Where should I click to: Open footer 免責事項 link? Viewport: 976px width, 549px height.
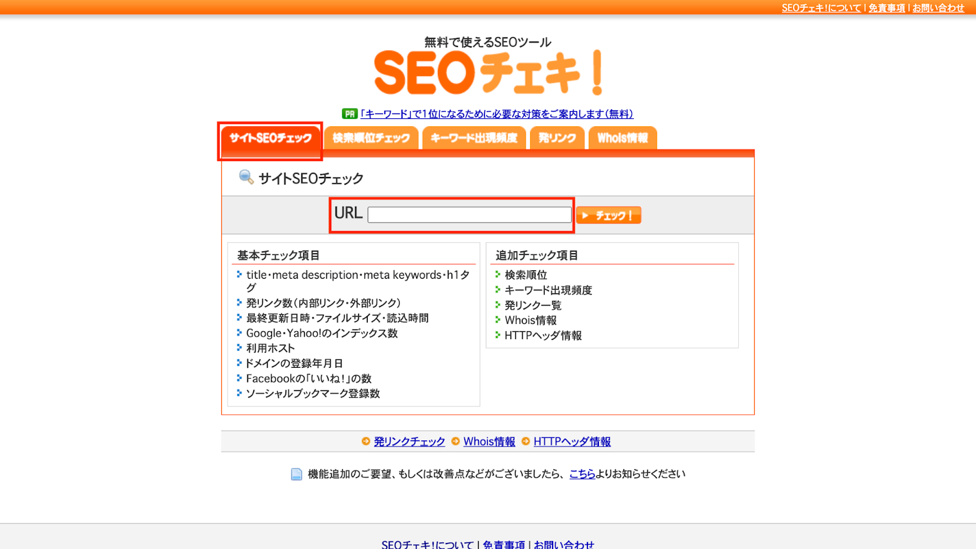coord(504,544)
